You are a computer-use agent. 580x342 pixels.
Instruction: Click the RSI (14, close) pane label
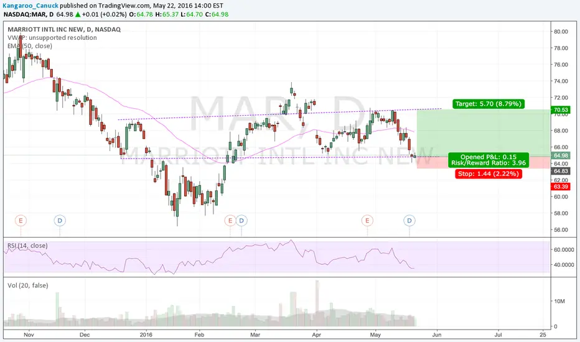[27, 246]
